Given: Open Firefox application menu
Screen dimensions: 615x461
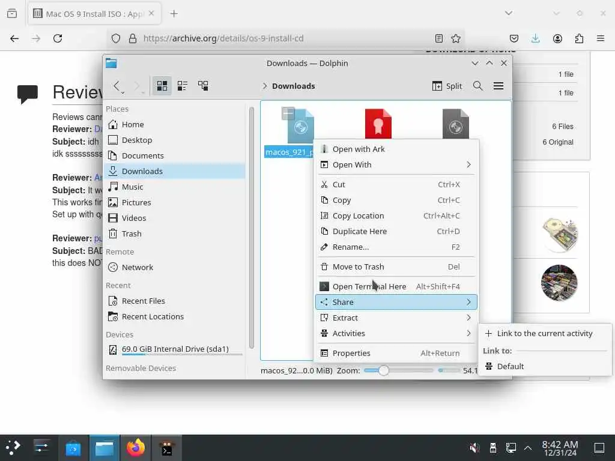Looking at the screenshot, I should click(601, 38).
